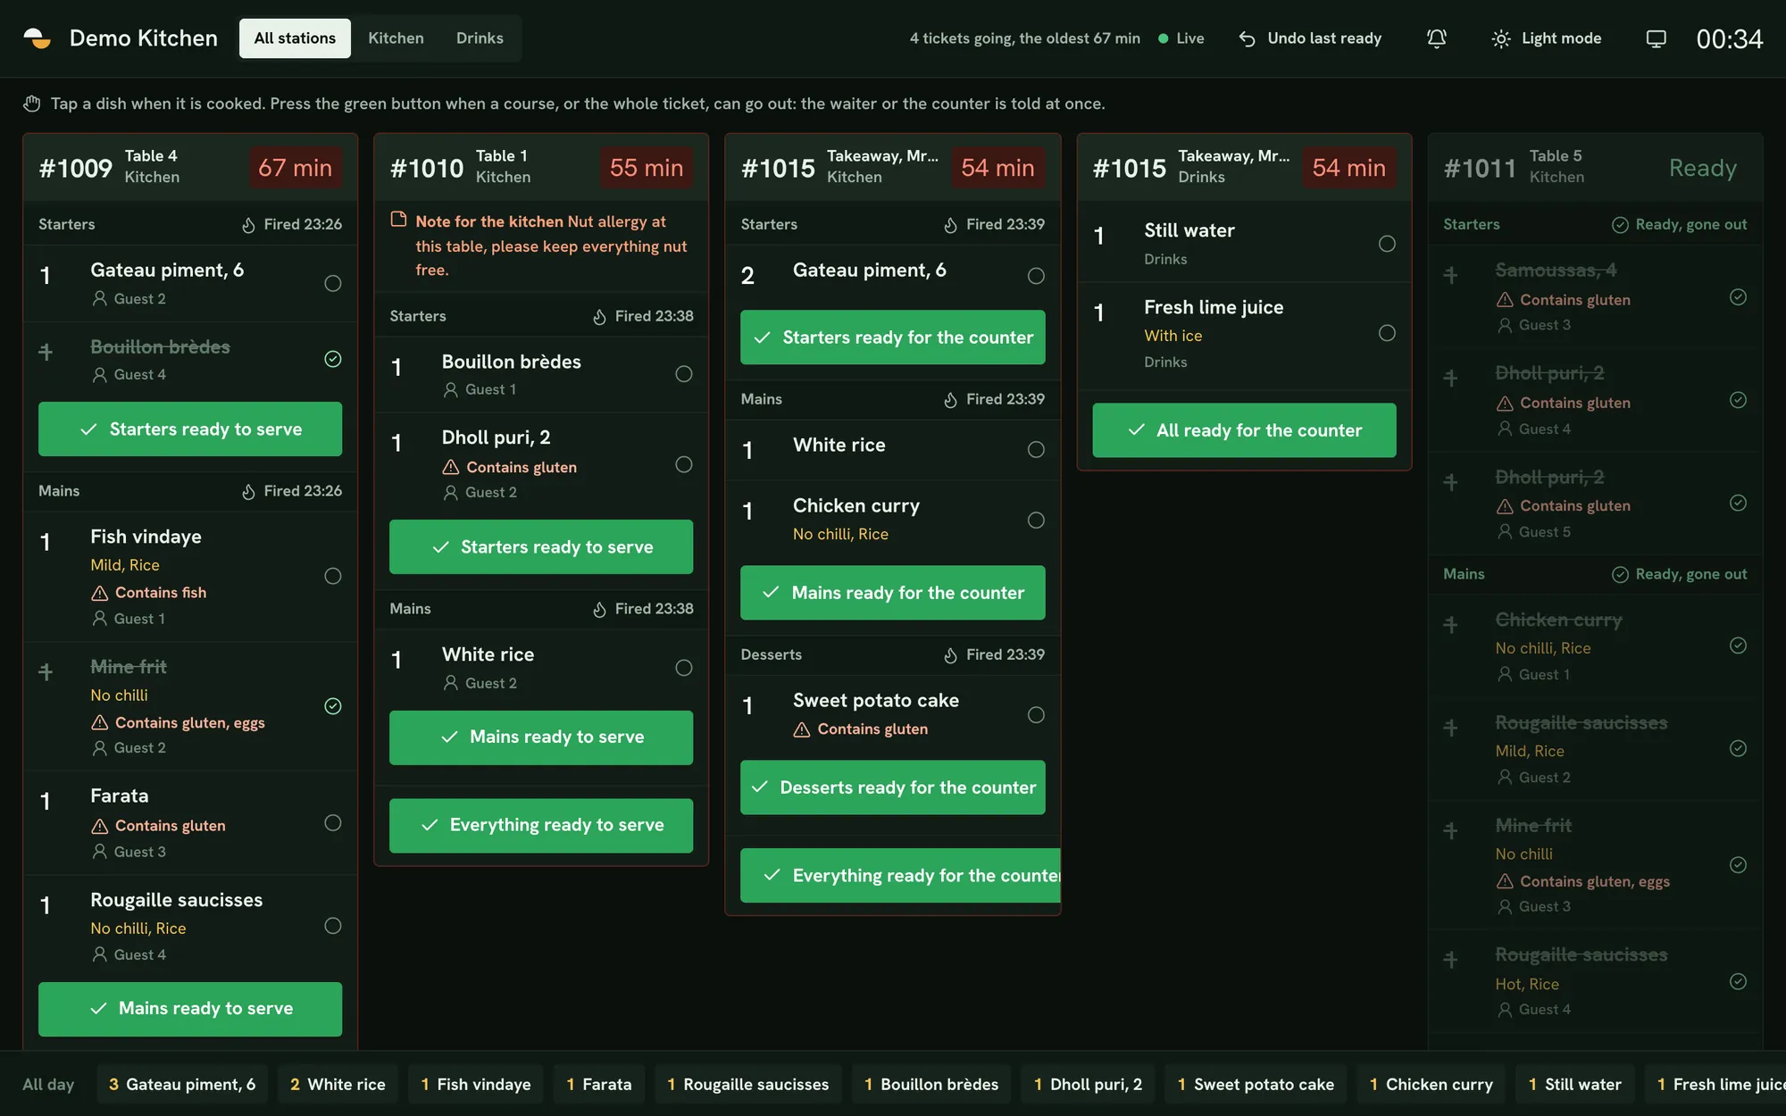This screenshot has height=1116, width=1786.
Task: Click the fish allergen warning icon on Fish vindaye
Action: click(x=100, y=593)
